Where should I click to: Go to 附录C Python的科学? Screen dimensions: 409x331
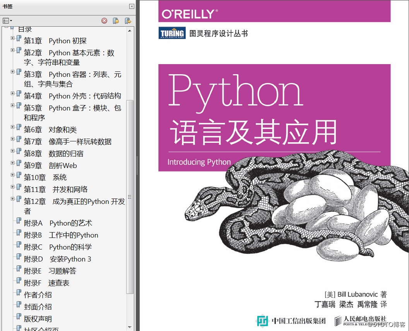58,247
